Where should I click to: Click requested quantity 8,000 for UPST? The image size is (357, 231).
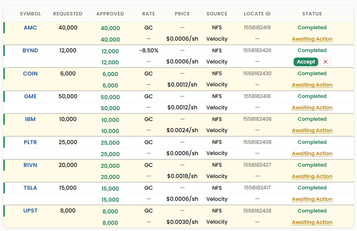tap(68, 211)
